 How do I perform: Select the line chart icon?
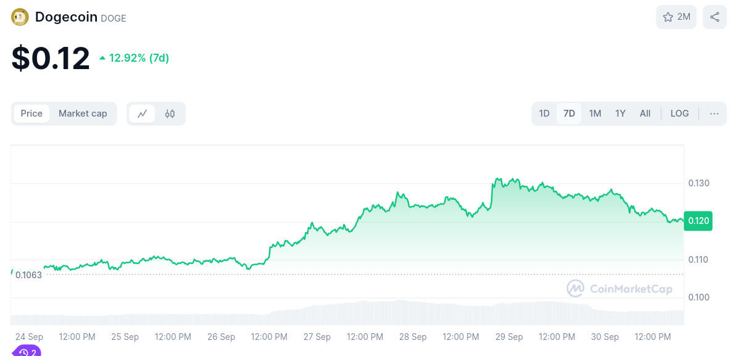tap(143, 114)
